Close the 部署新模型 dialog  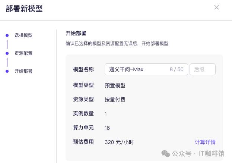[x=216, y=7]
